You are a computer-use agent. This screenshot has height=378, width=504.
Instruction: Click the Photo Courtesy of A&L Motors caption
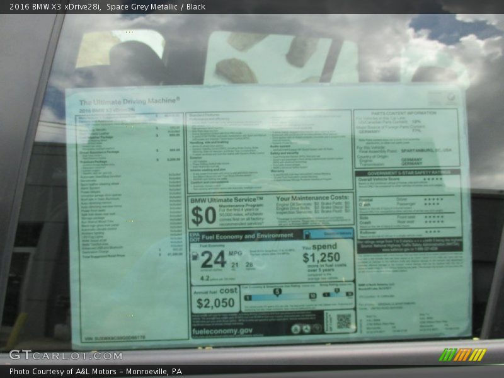[96, 372]
